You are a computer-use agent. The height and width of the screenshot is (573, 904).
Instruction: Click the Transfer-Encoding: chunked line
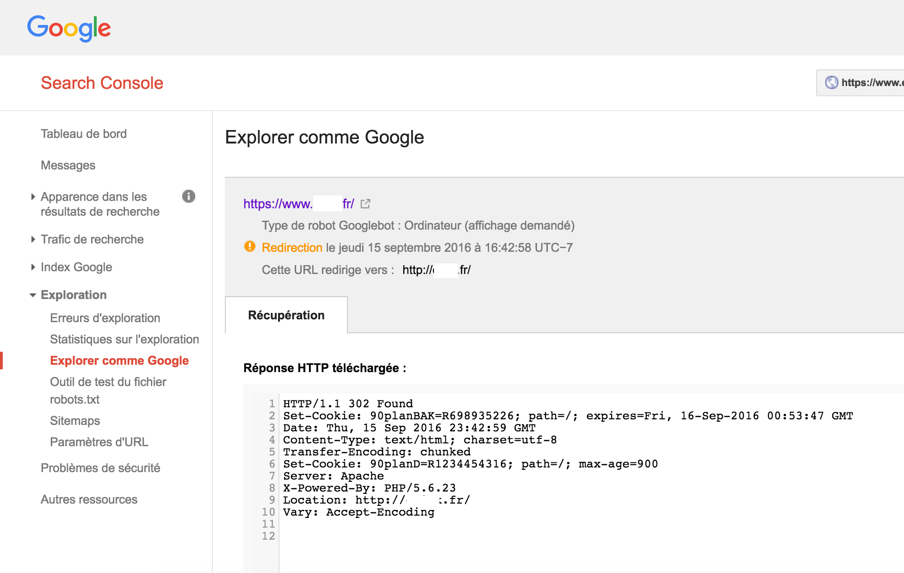point(377,452)
